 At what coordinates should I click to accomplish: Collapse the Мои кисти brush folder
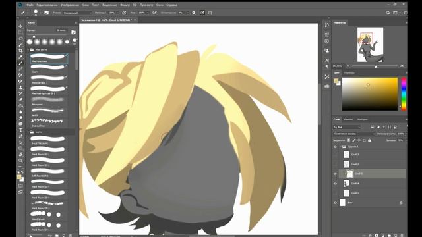click(x=28, y=50)
